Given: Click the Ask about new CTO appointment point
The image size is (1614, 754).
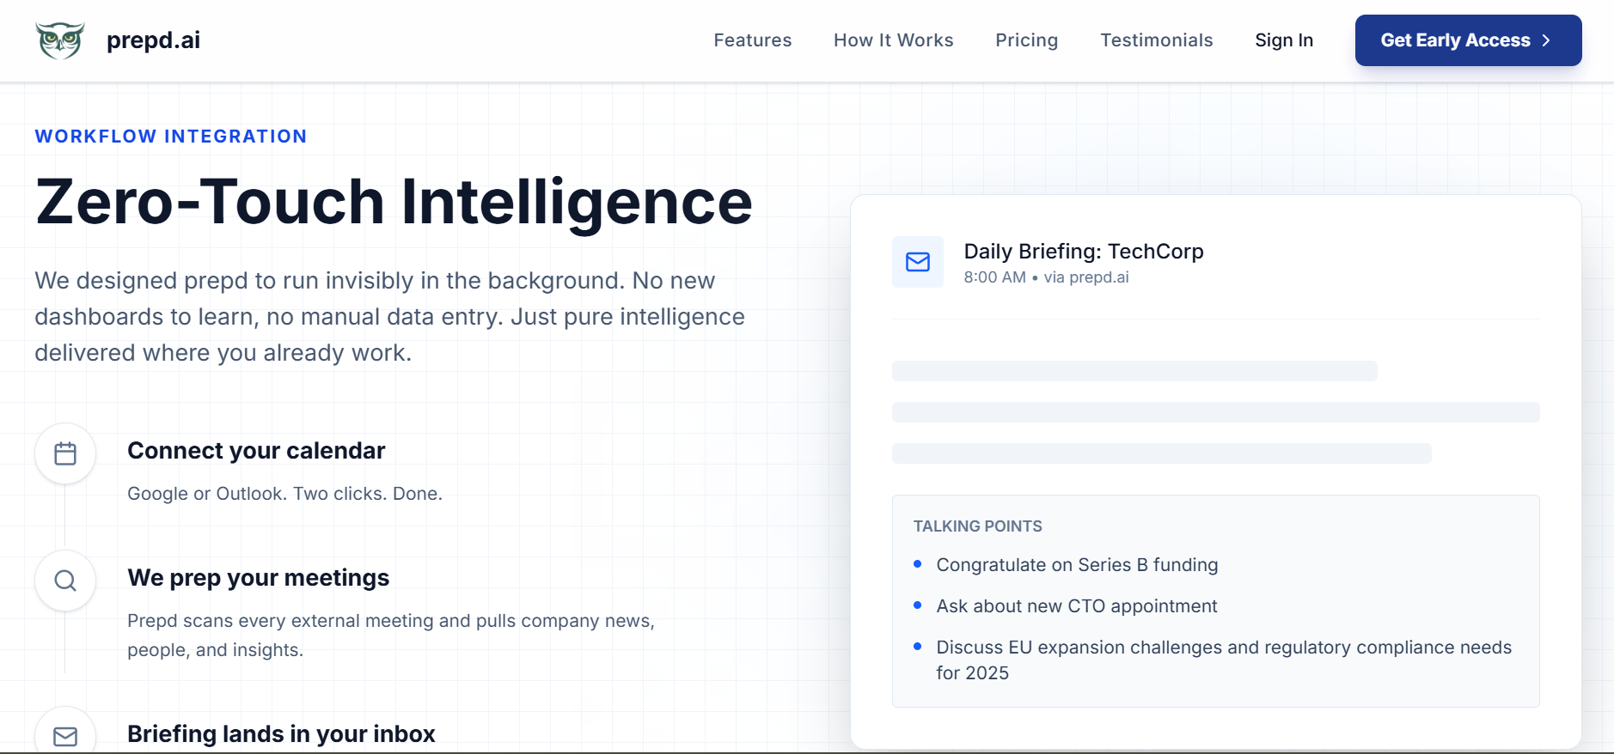Looking at the screenshot, I should click(x=1076, y=606).
